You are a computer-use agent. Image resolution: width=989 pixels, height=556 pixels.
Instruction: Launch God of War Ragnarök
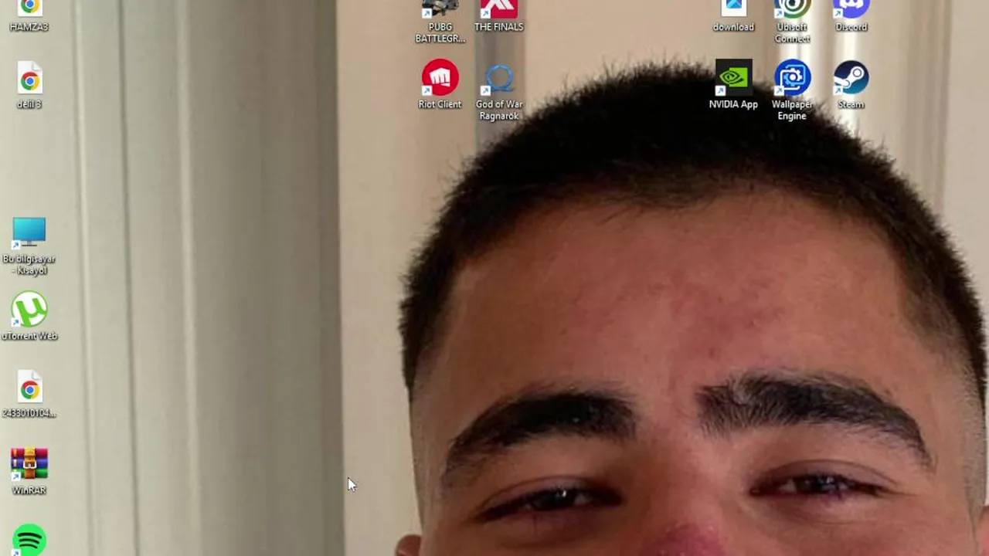coord(498,79)
